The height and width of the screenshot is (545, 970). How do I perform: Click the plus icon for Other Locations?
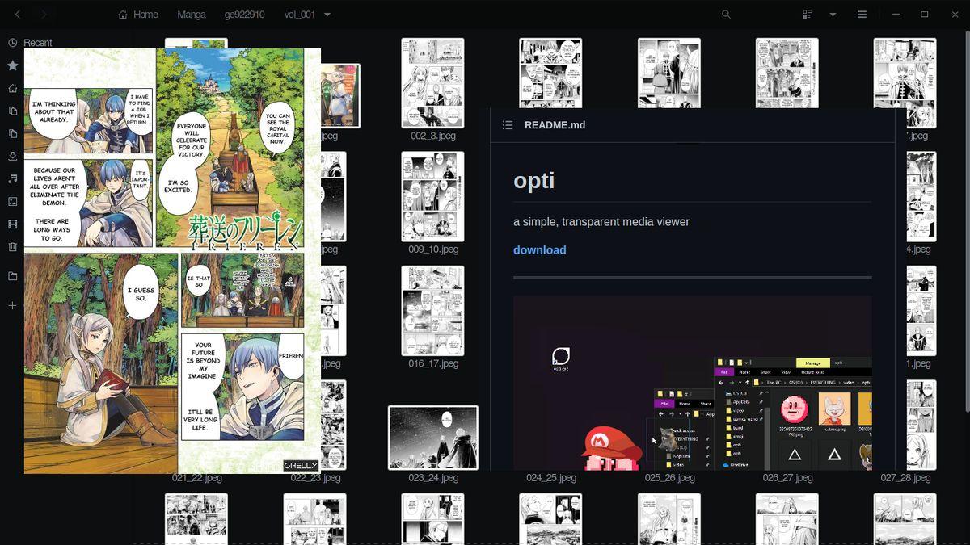click(12, 305)
